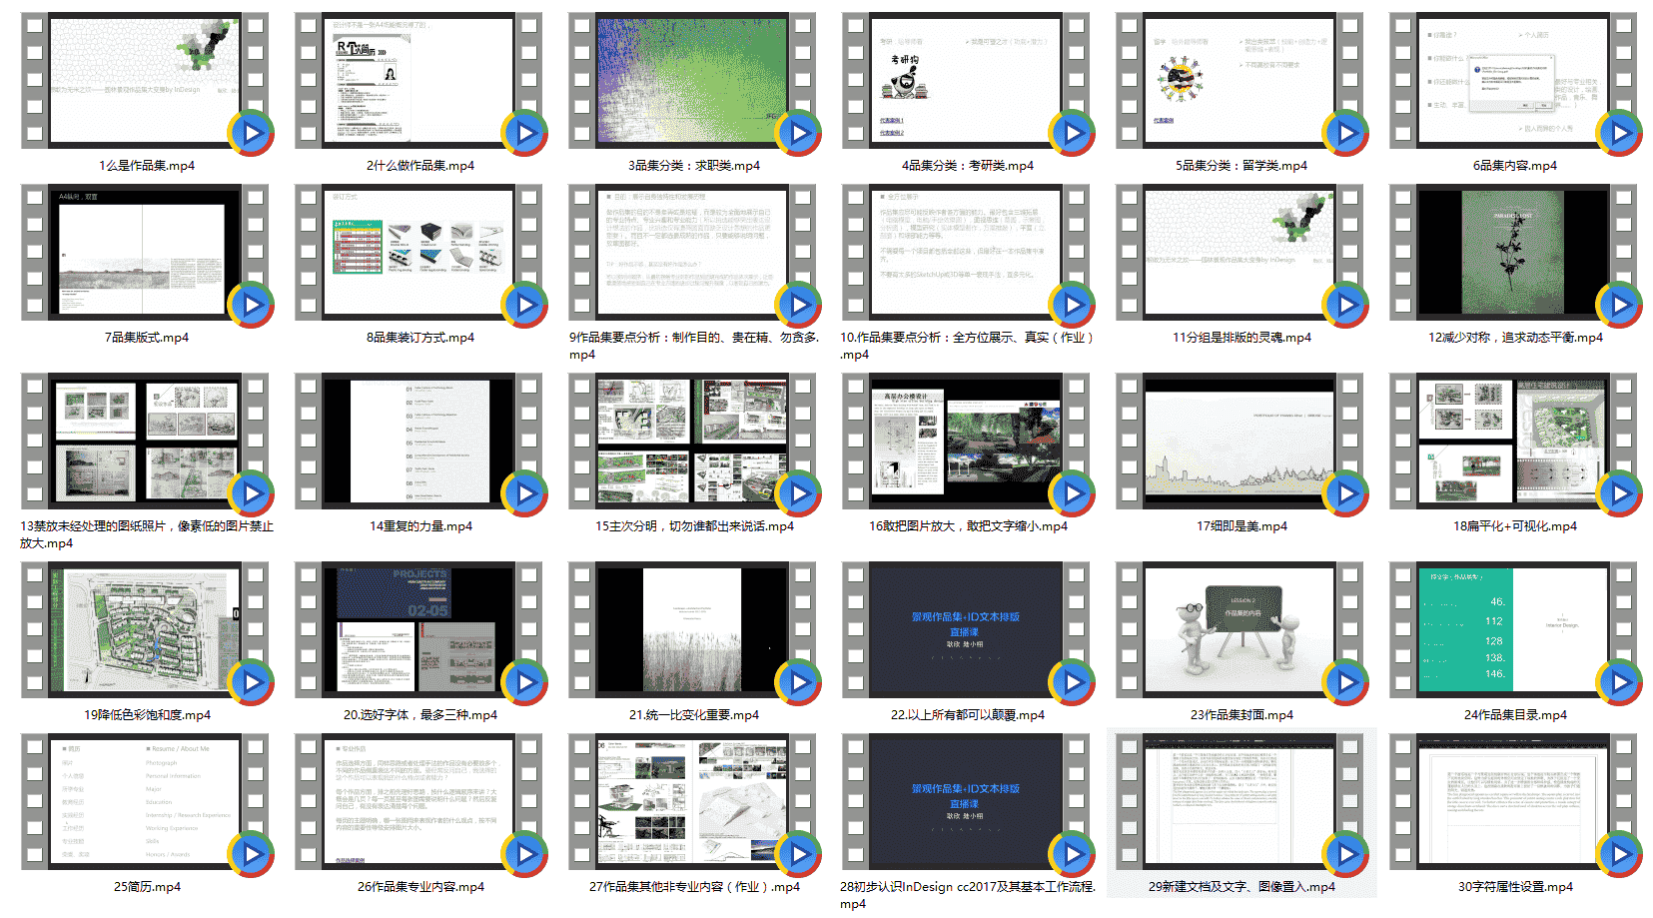Select the 3品集分类：求职类.mp4 video icon
The image size is (1653, 918).
click(693, 81)
